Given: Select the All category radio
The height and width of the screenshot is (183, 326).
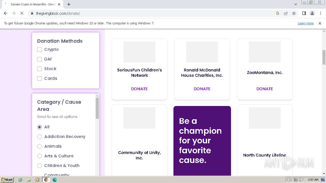Looking at the screenshot, I should 39,127.
